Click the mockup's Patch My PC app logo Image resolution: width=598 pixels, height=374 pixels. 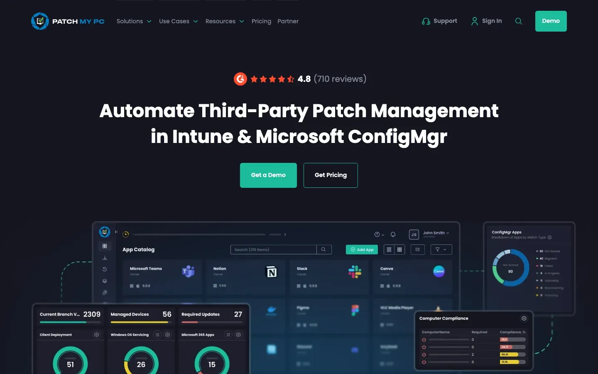pyautogui.click(x=105, y=232)
